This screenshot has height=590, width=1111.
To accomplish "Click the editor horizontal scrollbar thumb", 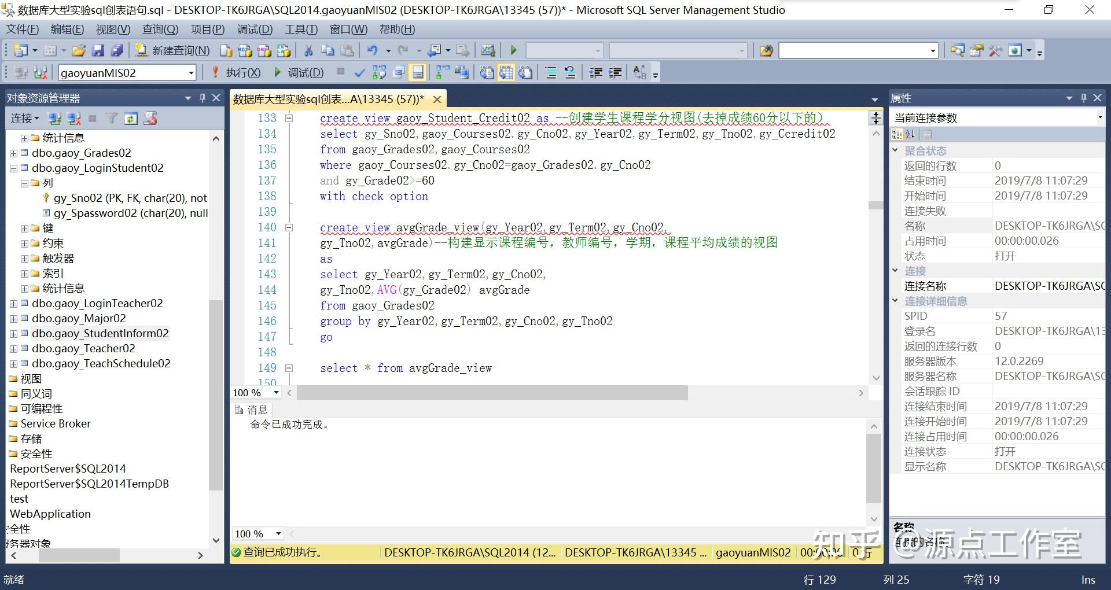I will click(x=492, y=393).
